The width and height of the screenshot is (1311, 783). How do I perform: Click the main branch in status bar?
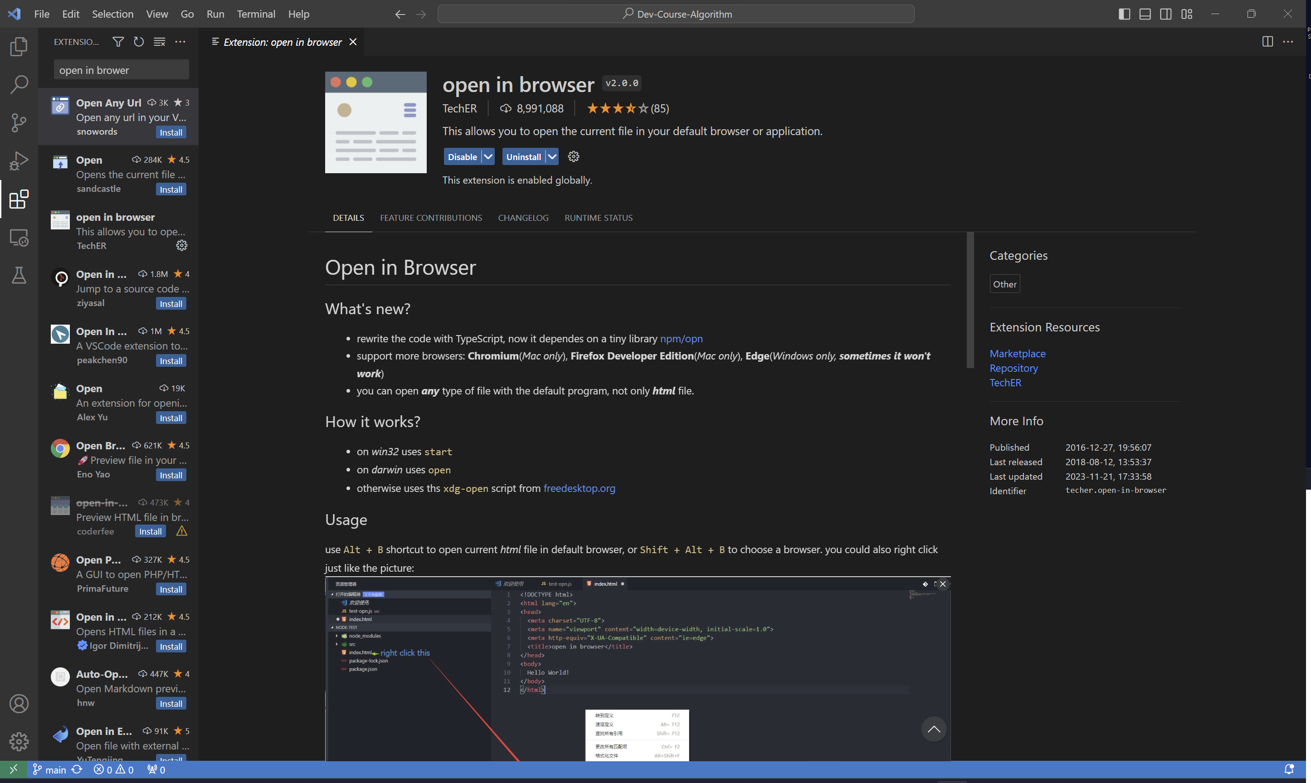pyautogui.click(x=49, y=769)
